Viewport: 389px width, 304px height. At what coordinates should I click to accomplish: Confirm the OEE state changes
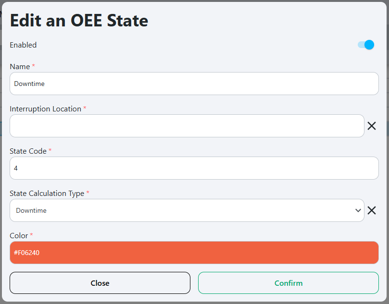pos(289,283)
